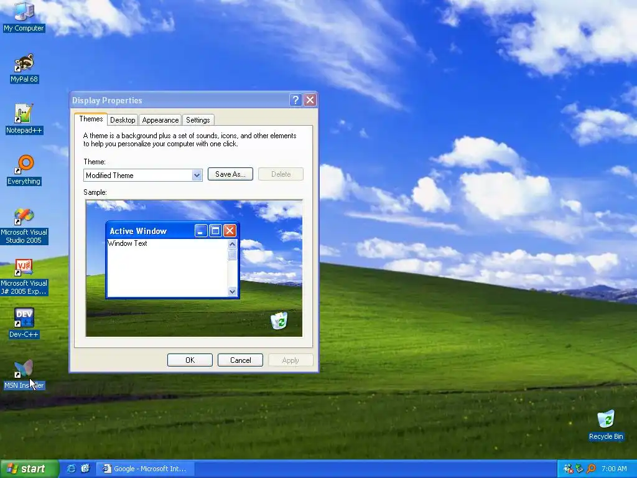Open the Start menu
The image size is (637, 478).
(x=29, y=469)
